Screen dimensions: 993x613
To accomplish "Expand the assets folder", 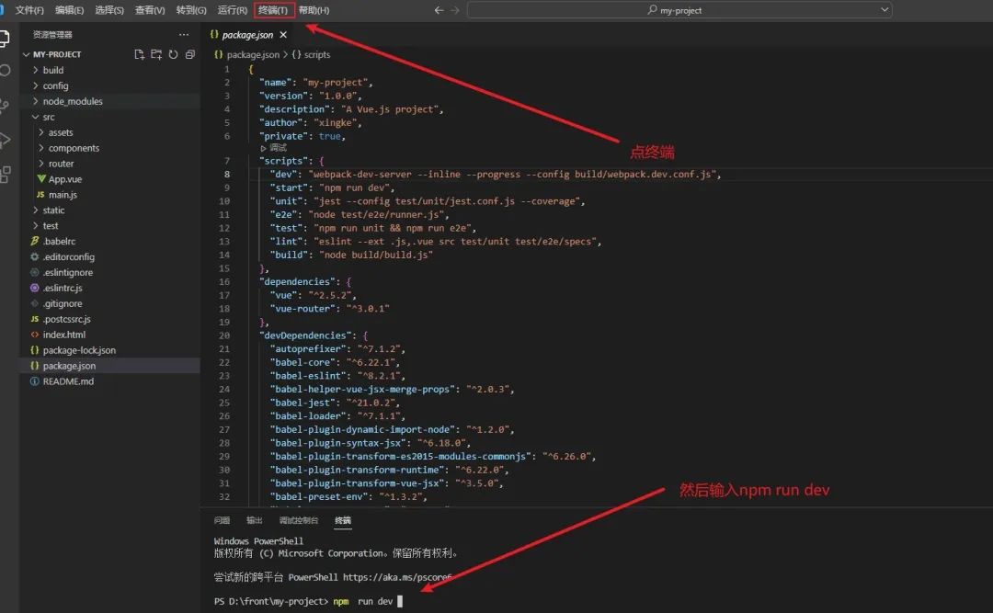I will tap(60, 132).
